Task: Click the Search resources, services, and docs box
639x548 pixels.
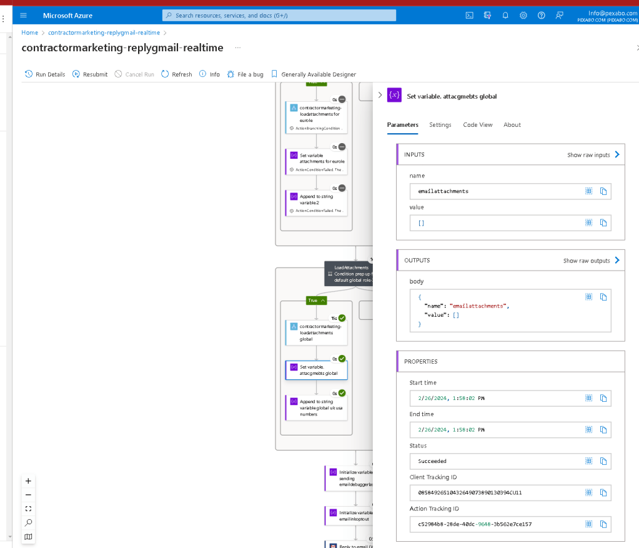Action: click(279, 16)
